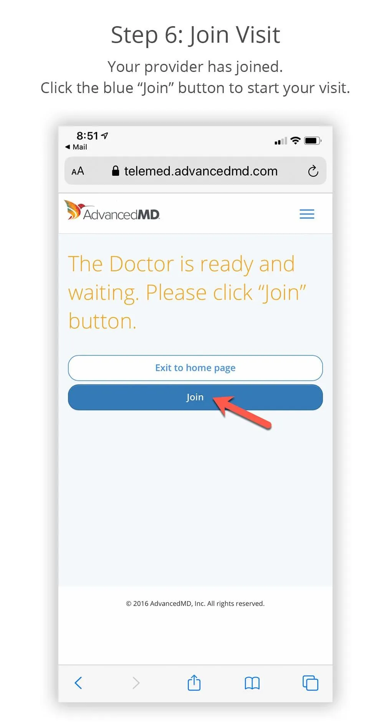Tap the Wi-Fi status icon
This screenshot has width=389, height=728.
pos(295,141)
